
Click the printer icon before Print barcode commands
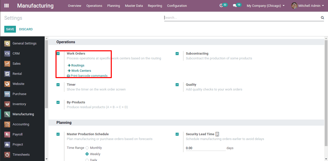tap(68, 76)
